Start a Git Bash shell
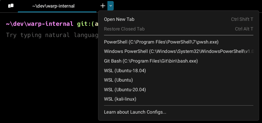This screenshot has height=123, width=262. click(151, 61)
